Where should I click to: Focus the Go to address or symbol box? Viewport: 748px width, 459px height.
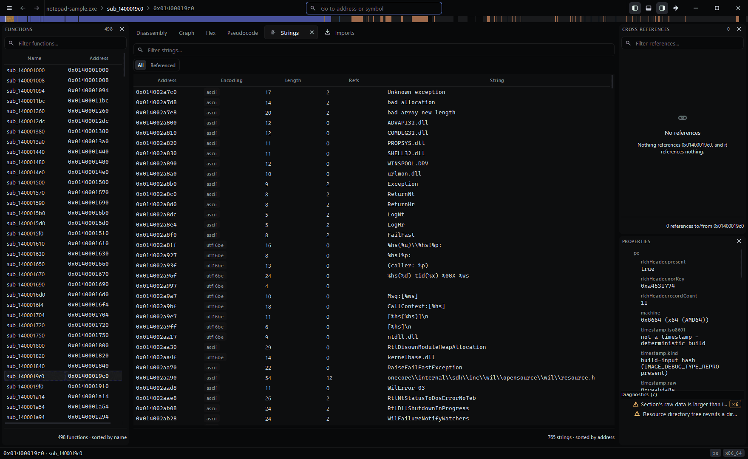click(374, 8)
